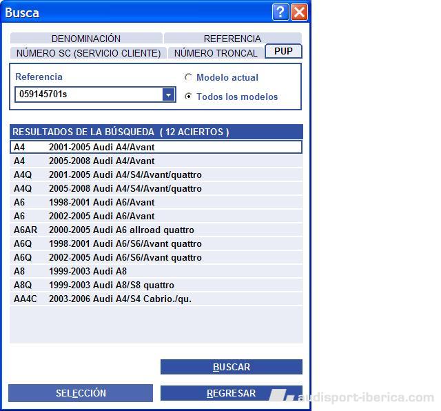The height and width of the screenshot is (411, 441).
Task: Select the Modelo actual radio button
Action: tap(188, 77)
